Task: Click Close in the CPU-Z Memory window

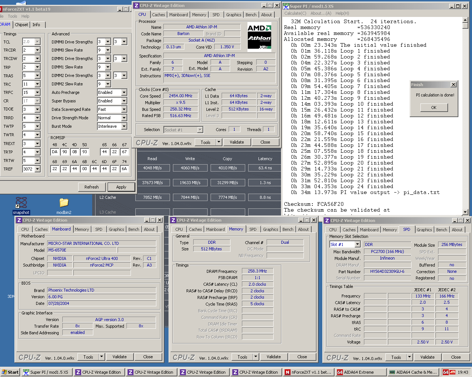Action: [x=302, y=357]
